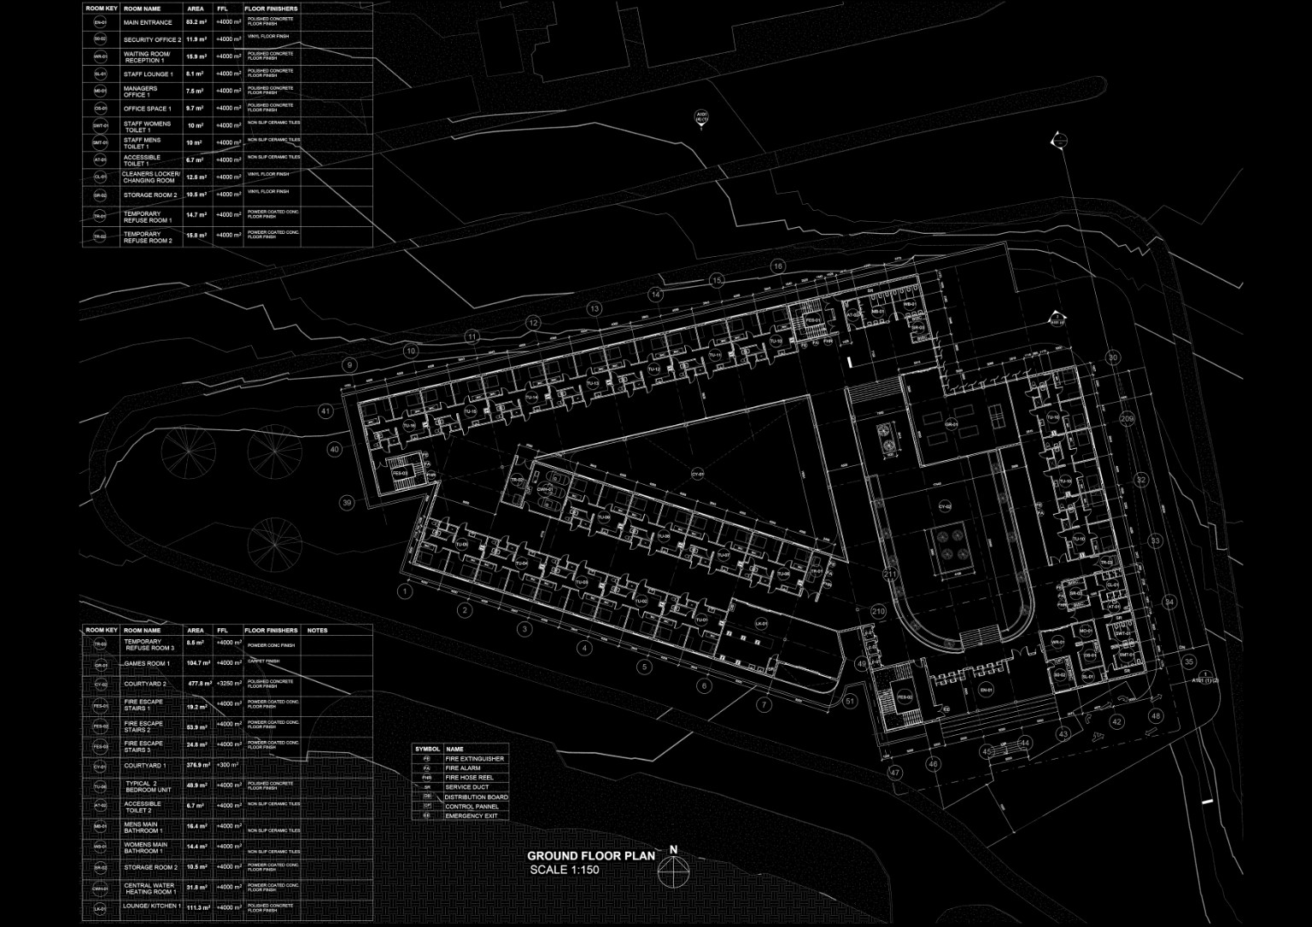Select FIRE EXTINGUISHER in the symbol legend

[x=474, y=759]
